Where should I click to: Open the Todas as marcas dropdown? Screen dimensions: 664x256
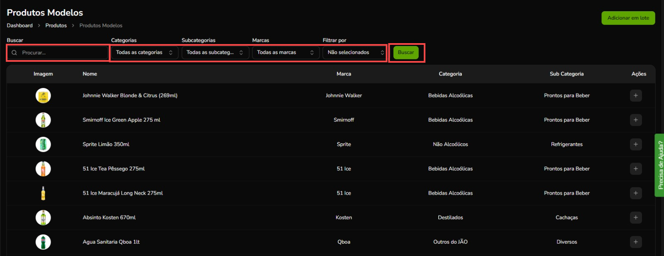tap(286, 53)
